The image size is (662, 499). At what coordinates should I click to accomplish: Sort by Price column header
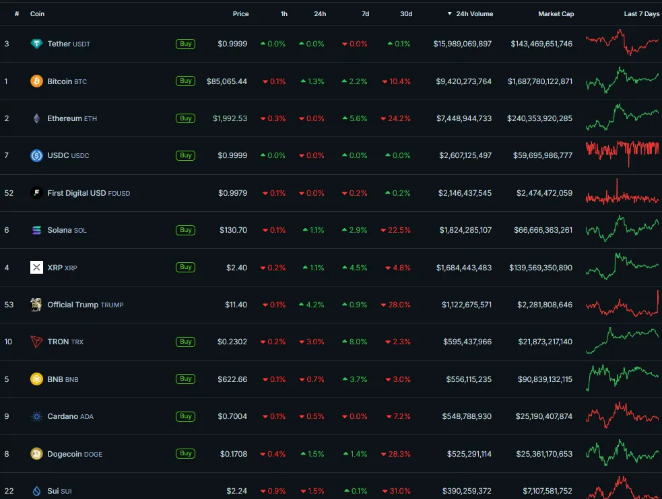240,14
